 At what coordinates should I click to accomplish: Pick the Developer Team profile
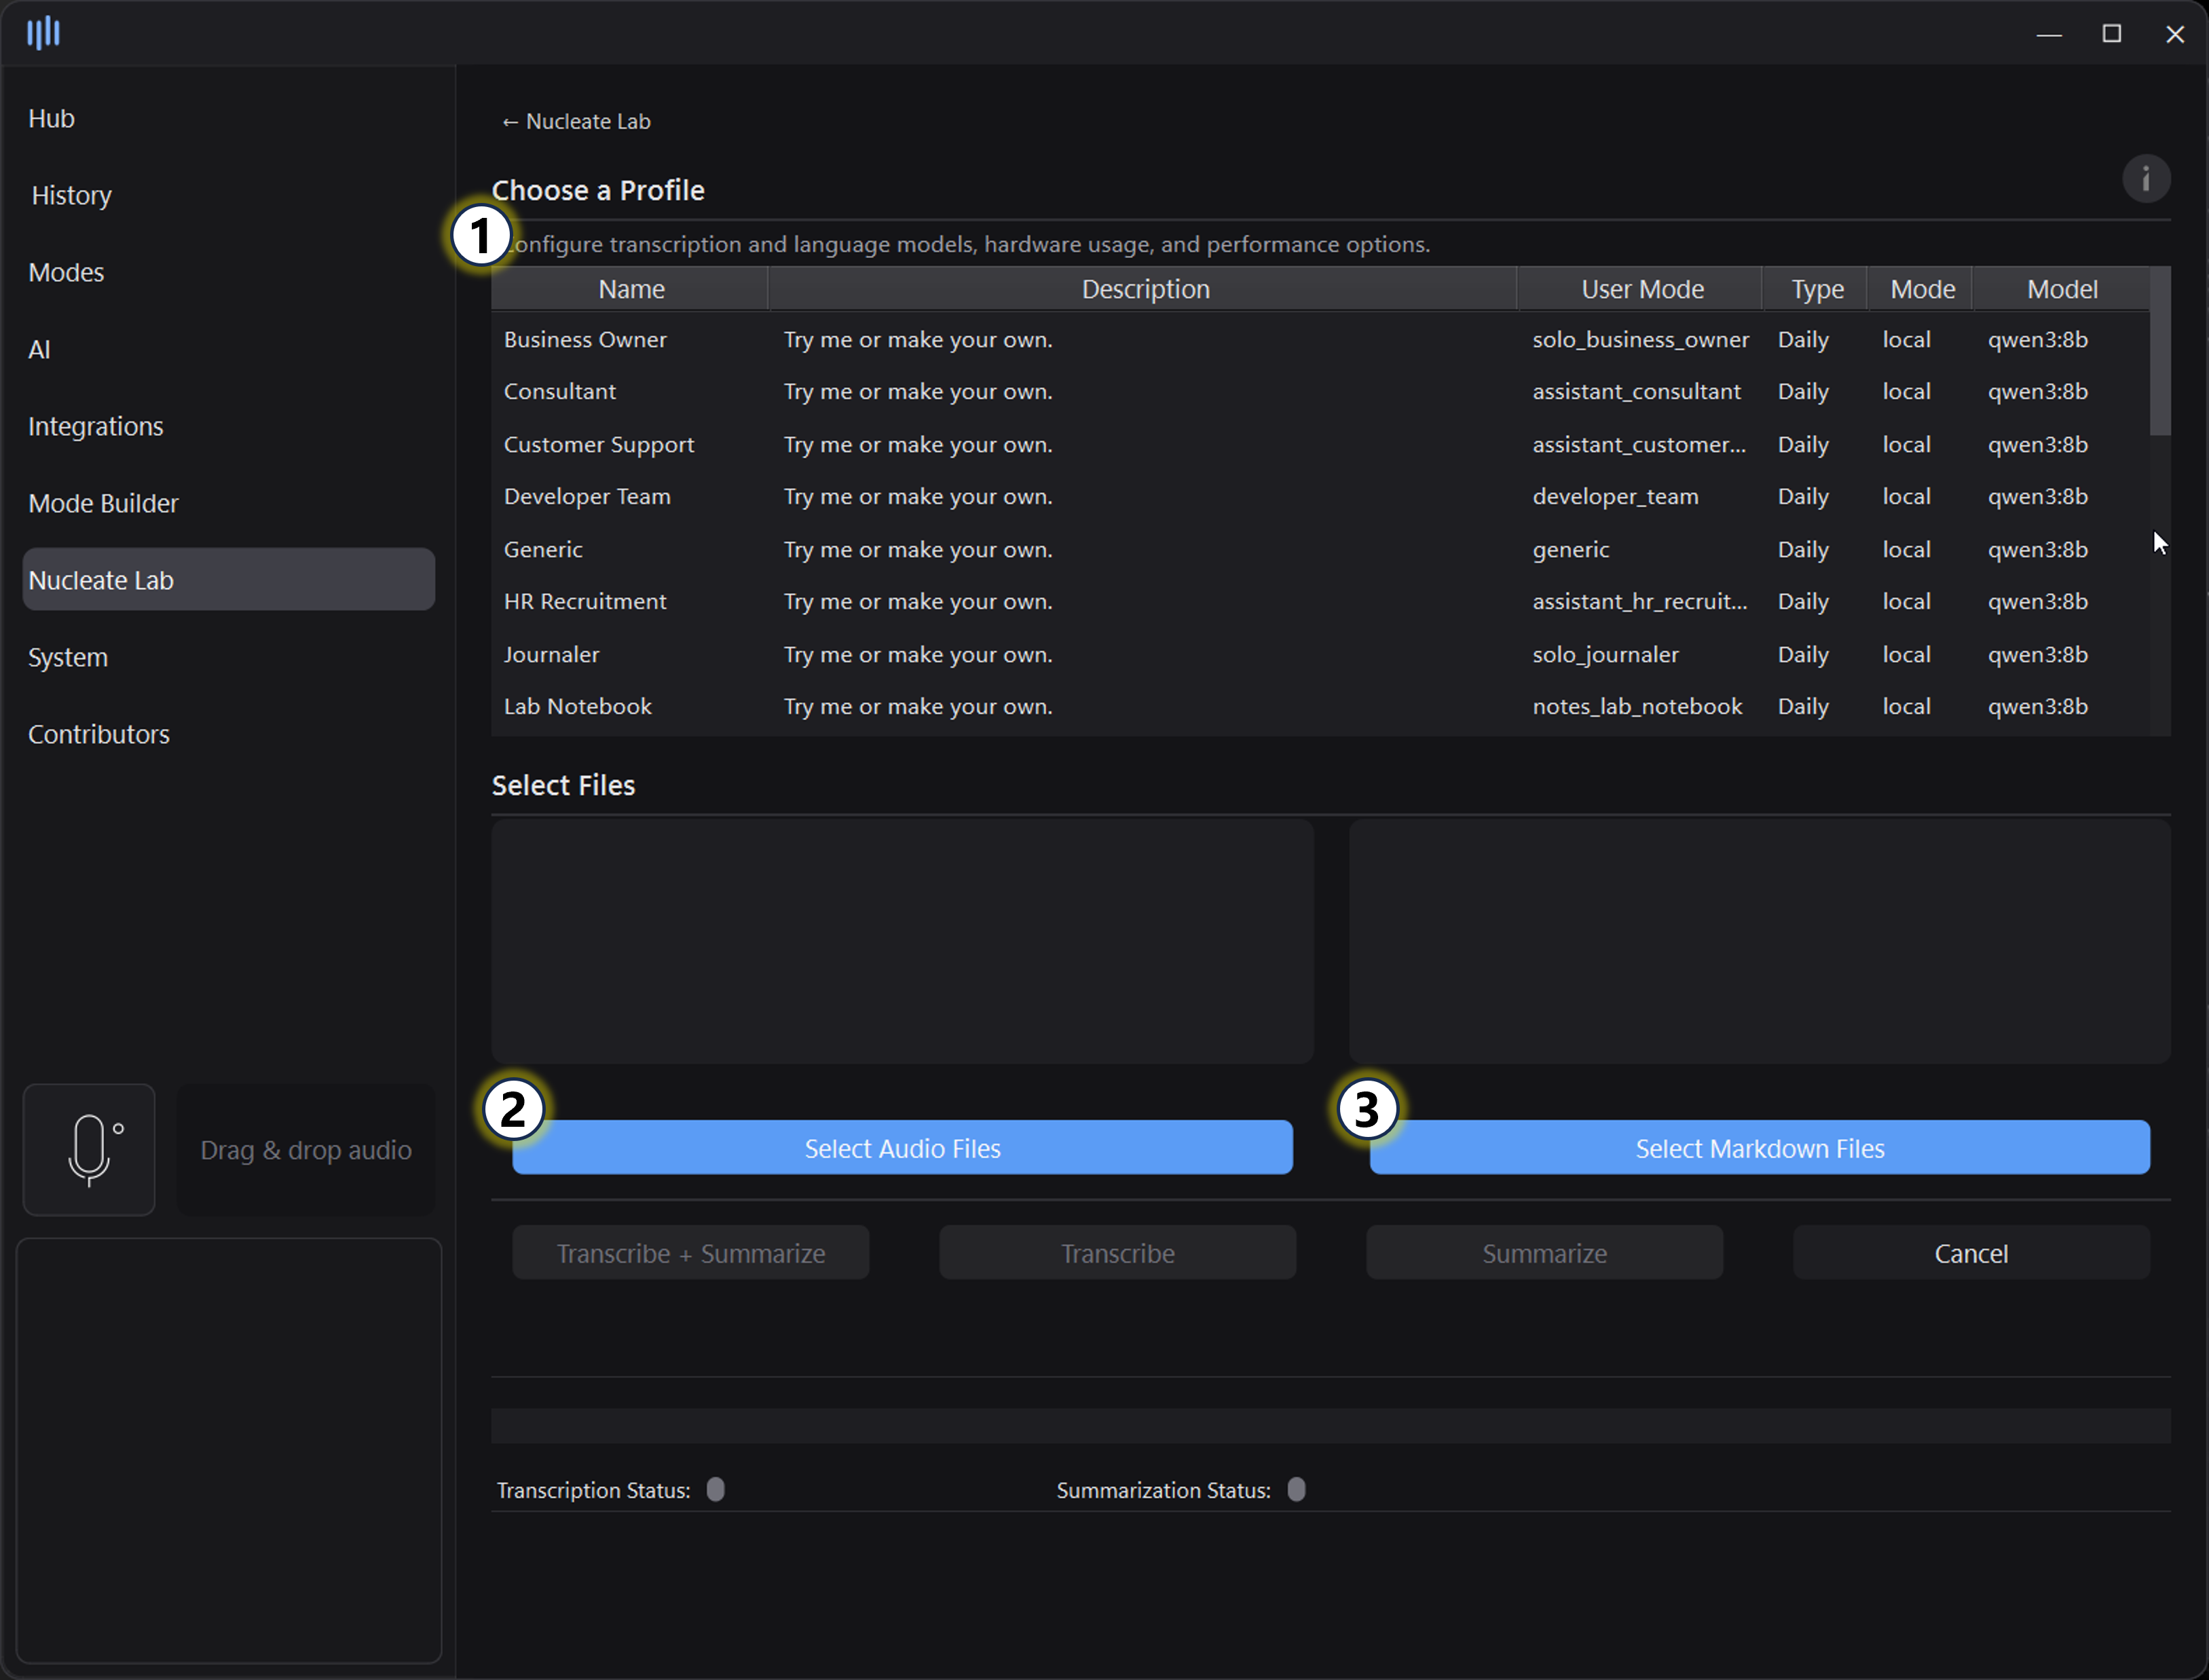1320,497
